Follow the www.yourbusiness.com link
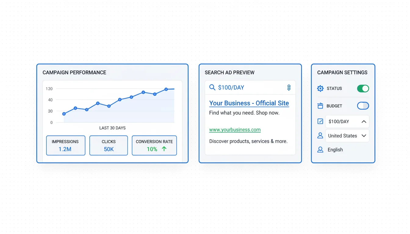 click(235, 130)
